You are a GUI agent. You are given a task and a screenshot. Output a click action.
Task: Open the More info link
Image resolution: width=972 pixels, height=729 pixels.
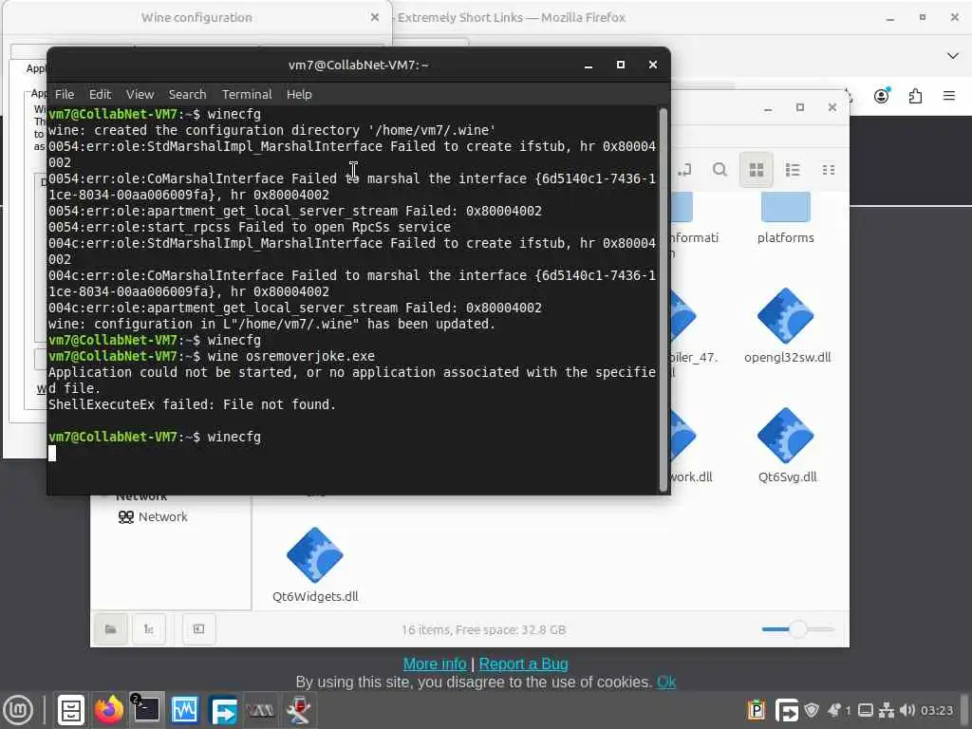point(435,664)
